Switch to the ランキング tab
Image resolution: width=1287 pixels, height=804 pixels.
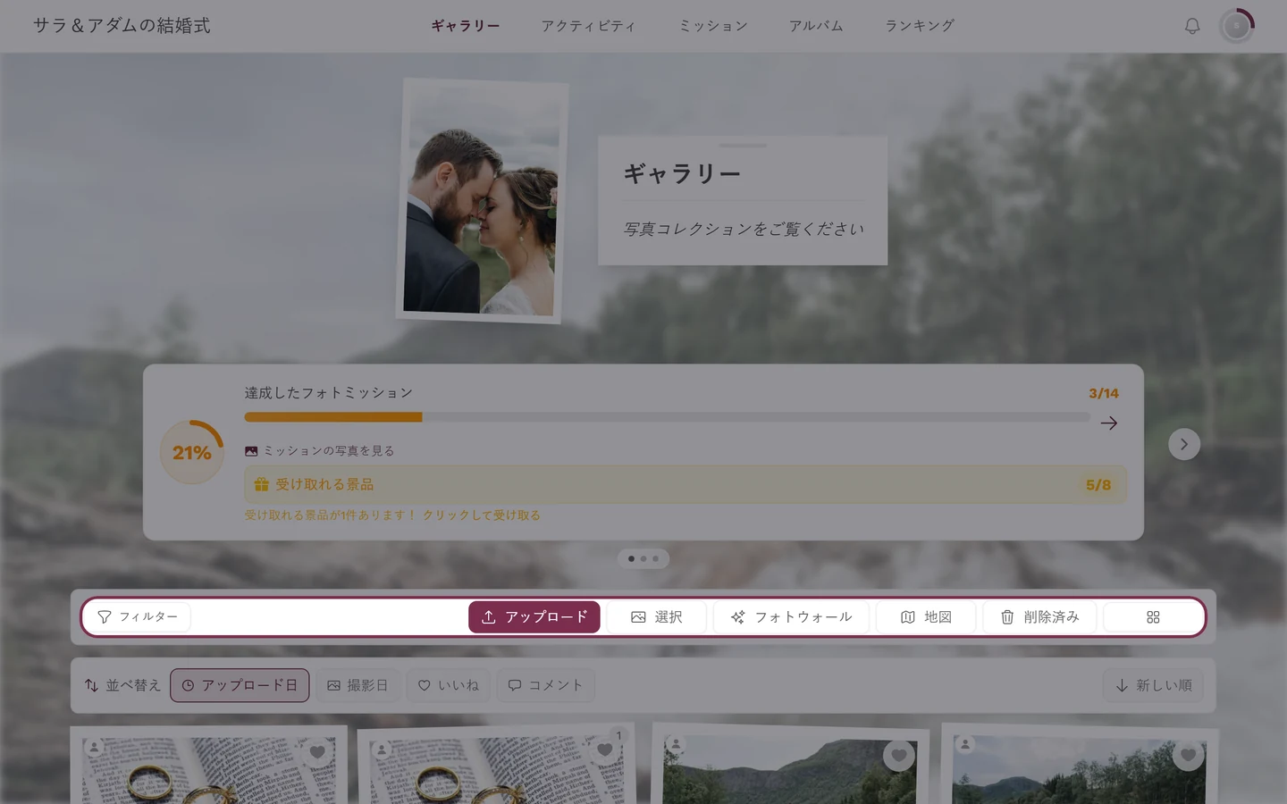coord(920,26)
